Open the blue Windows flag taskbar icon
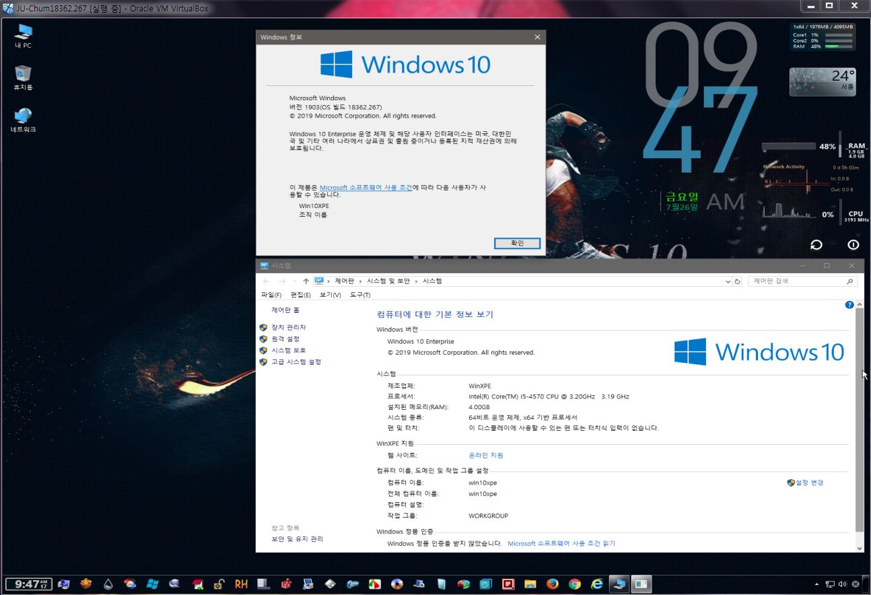The image size is (871, 595). tap(152, 584)
